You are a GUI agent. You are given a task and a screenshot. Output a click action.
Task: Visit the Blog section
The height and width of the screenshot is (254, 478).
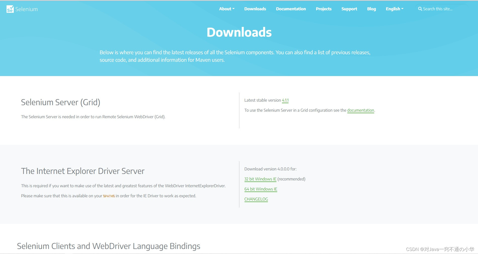[x=371, y=9]
